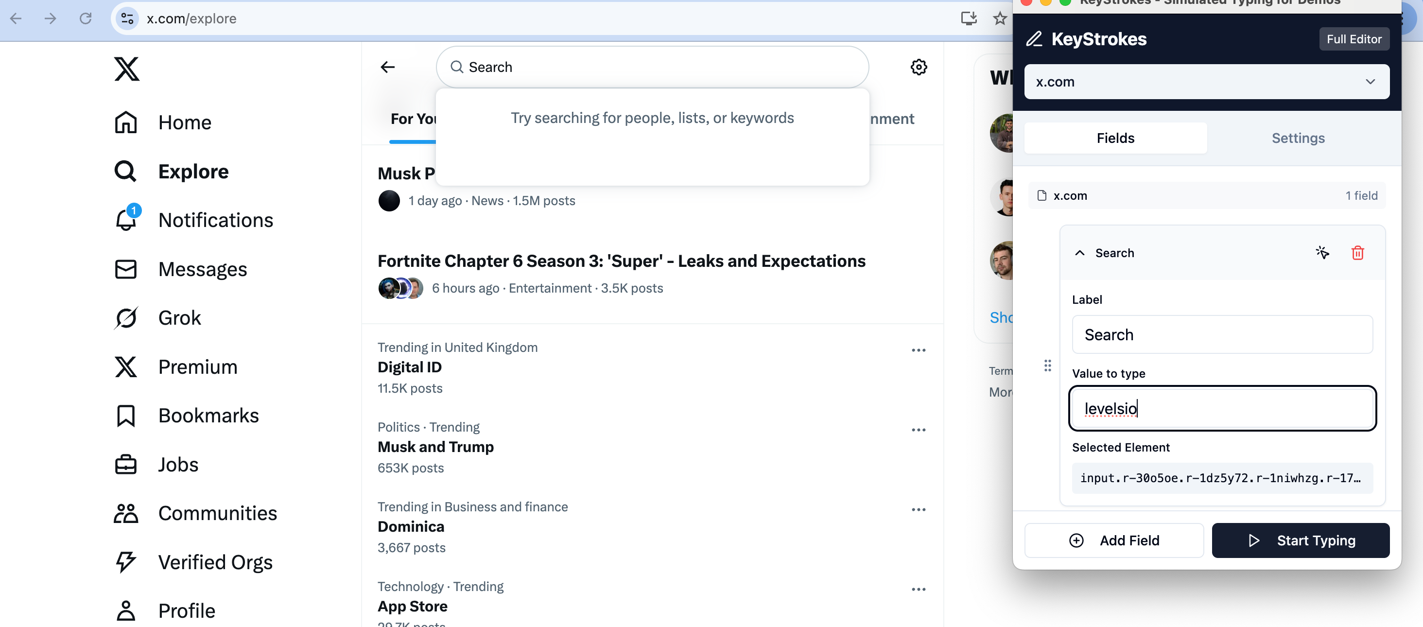Click the Value to type input field
The image size is (1423, 627).
tap(1222, 408)
